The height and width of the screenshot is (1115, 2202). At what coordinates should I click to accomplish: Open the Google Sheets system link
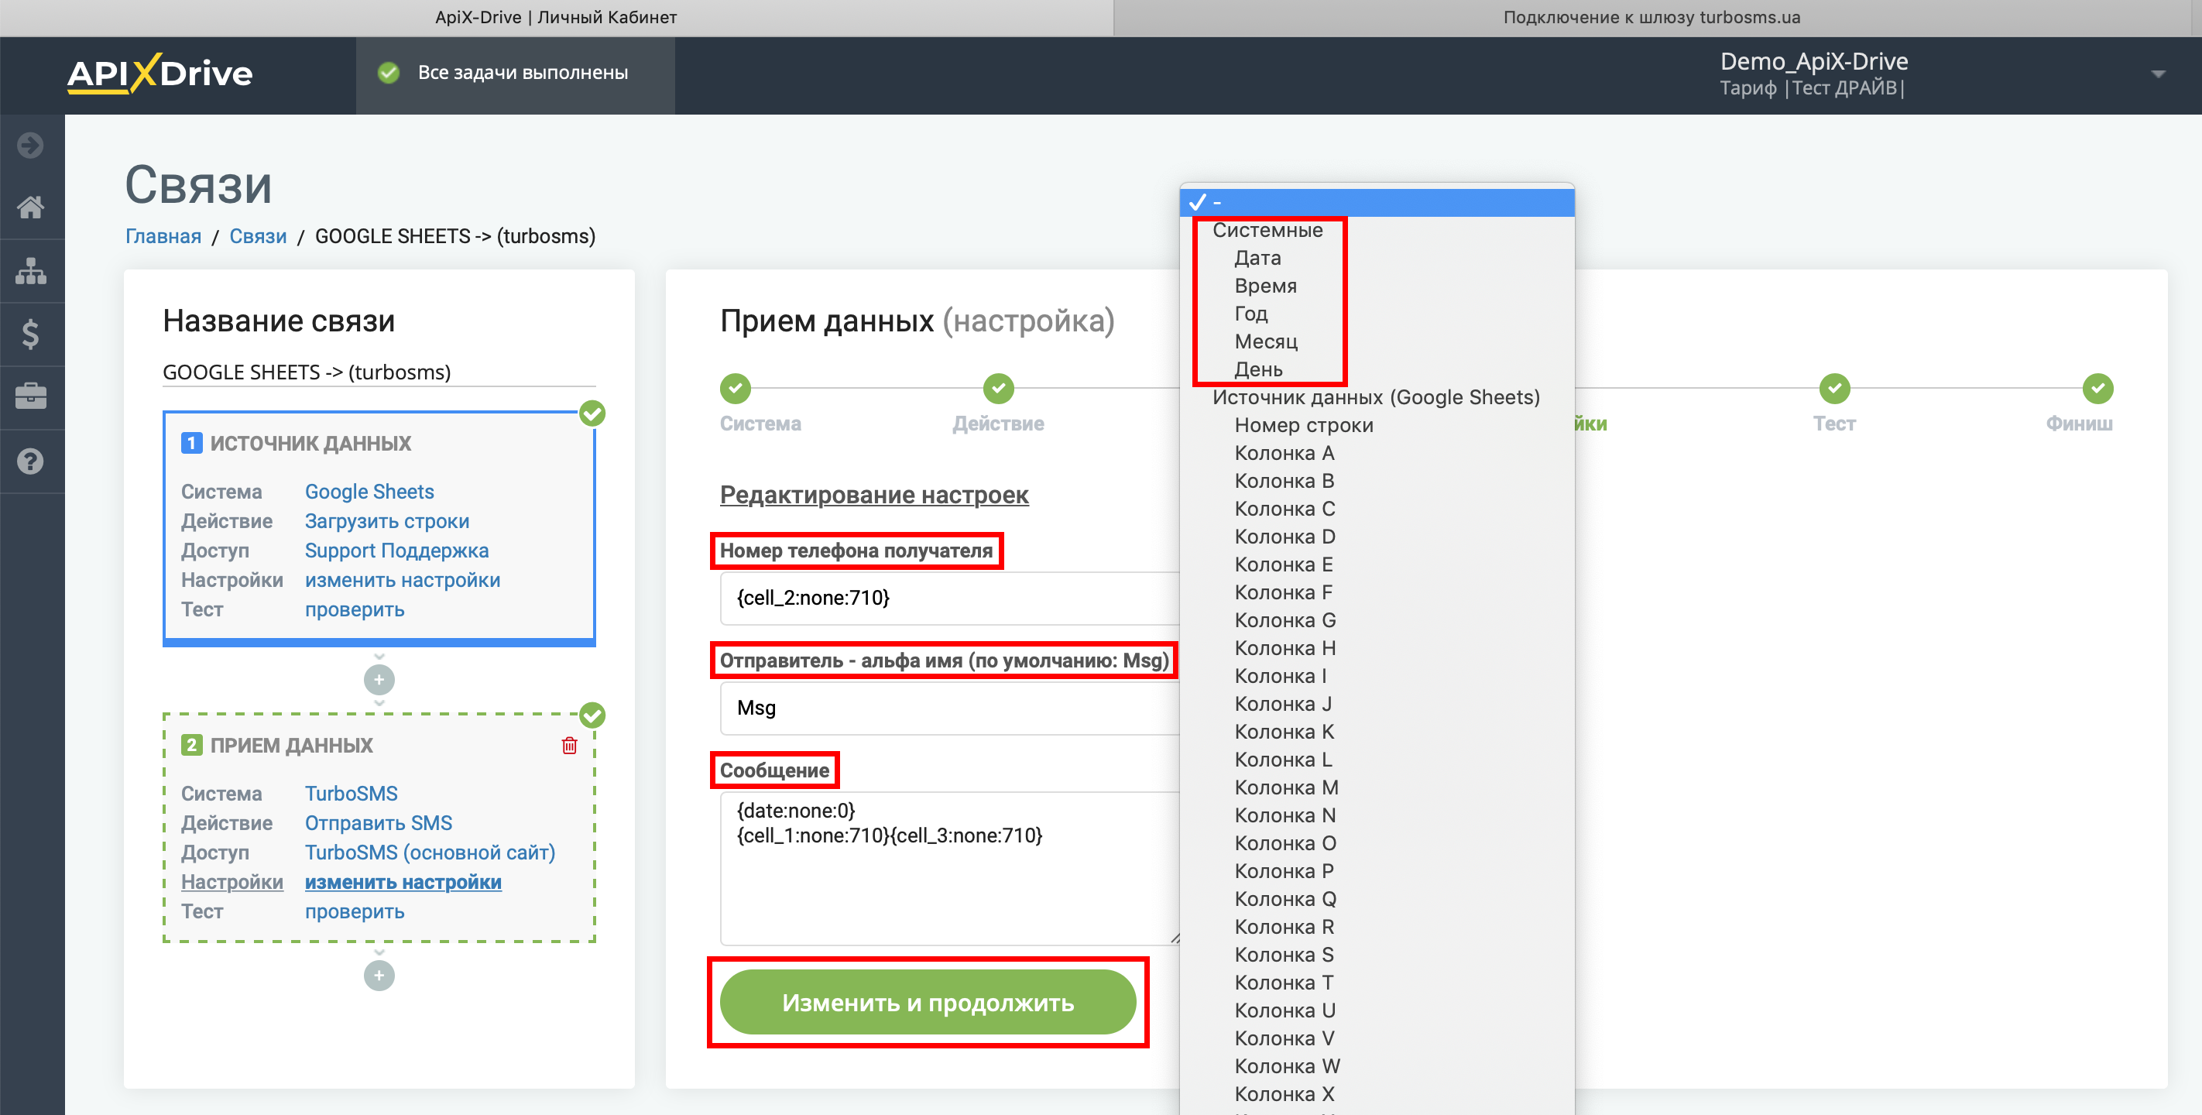(369, 492)
